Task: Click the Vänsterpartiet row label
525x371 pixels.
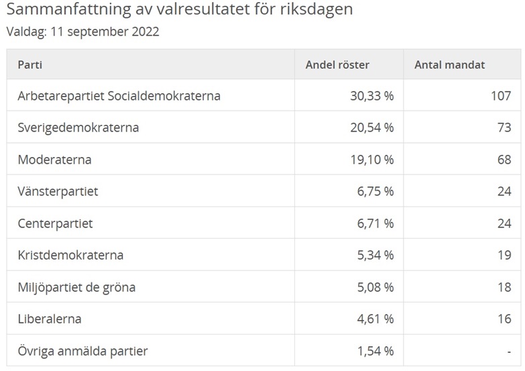Action: [58, 191]
